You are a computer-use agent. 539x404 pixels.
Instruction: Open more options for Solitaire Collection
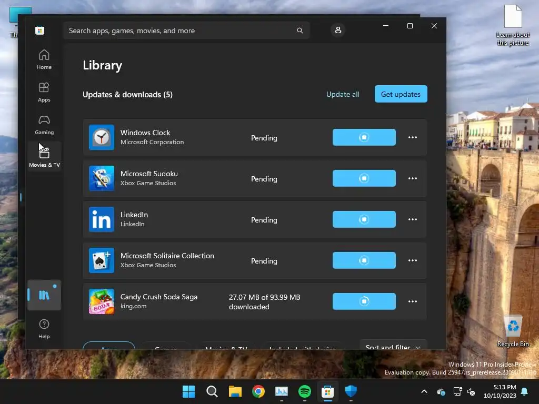[x=413, y=260]
